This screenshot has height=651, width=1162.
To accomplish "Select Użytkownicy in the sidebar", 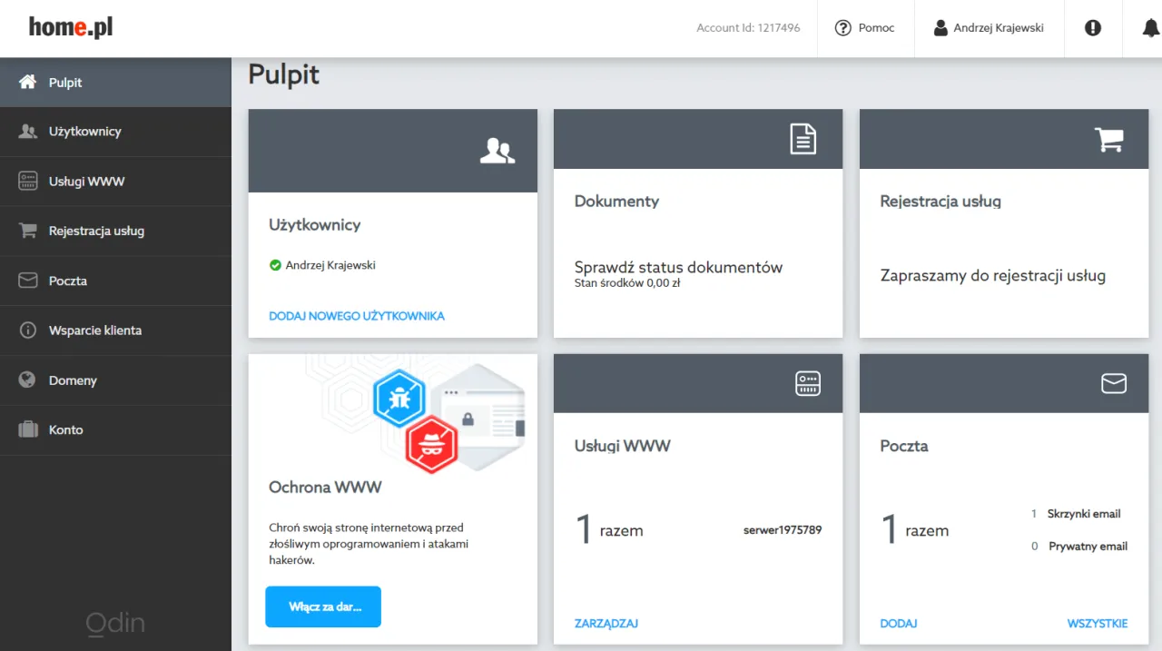I will coord(84,132).
